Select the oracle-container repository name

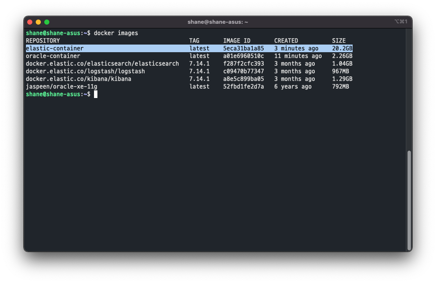coord(53,56)
